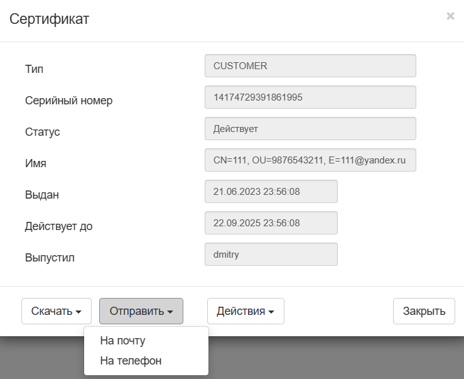464x379 pixels.
Task: Expand the Действия dropdown
Action: (x=245, y=311)
